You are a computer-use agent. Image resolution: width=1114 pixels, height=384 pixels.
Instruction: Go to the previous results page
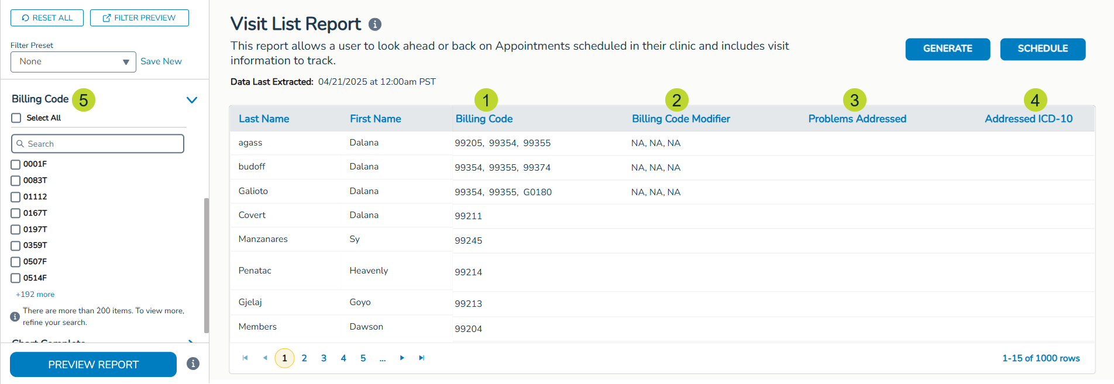coord(265,358)
